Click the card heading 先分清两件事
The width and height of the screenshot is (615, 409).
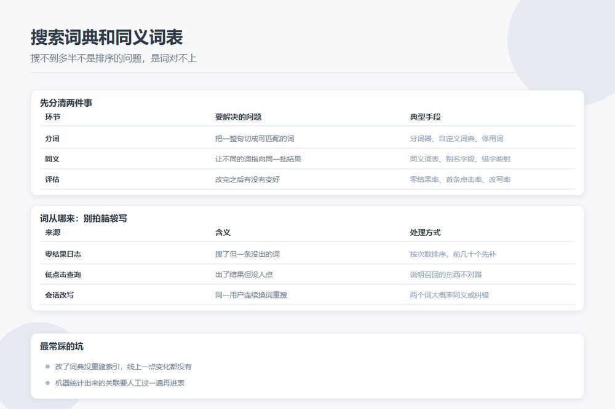[66, 103]
